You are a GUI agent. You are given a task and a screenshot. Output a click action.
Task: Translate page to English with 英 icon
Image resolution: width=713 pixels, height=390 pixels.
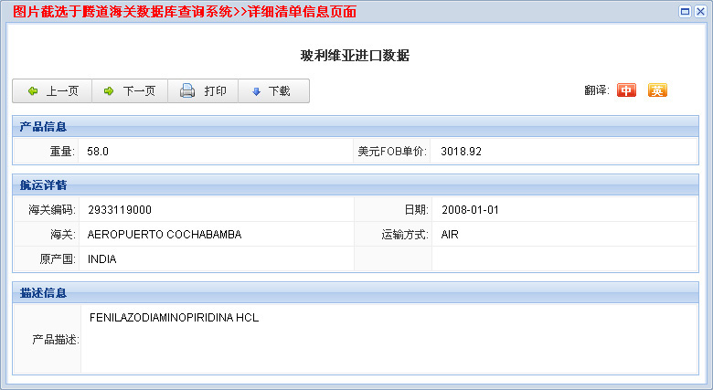point(657,90)
